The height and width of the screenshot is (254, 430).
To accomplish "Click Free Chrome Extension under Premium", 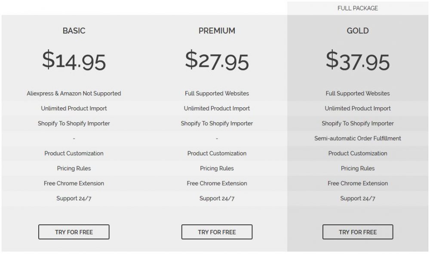I will pyautogui.click(x=217, y=184).
